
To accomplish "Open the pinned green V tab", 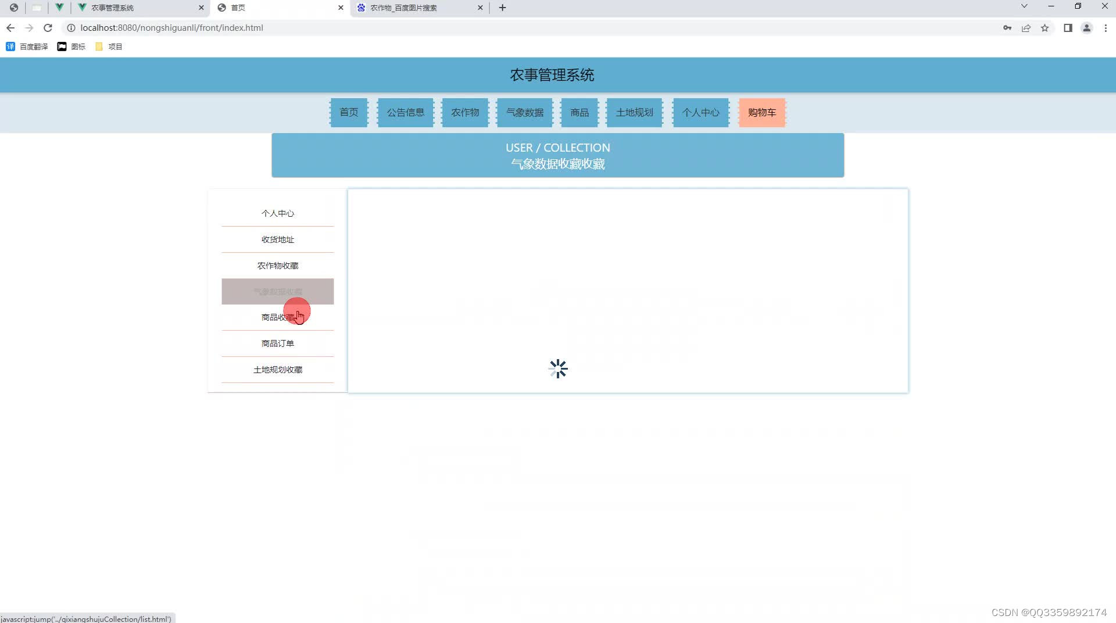I will [x=59, y=8].
